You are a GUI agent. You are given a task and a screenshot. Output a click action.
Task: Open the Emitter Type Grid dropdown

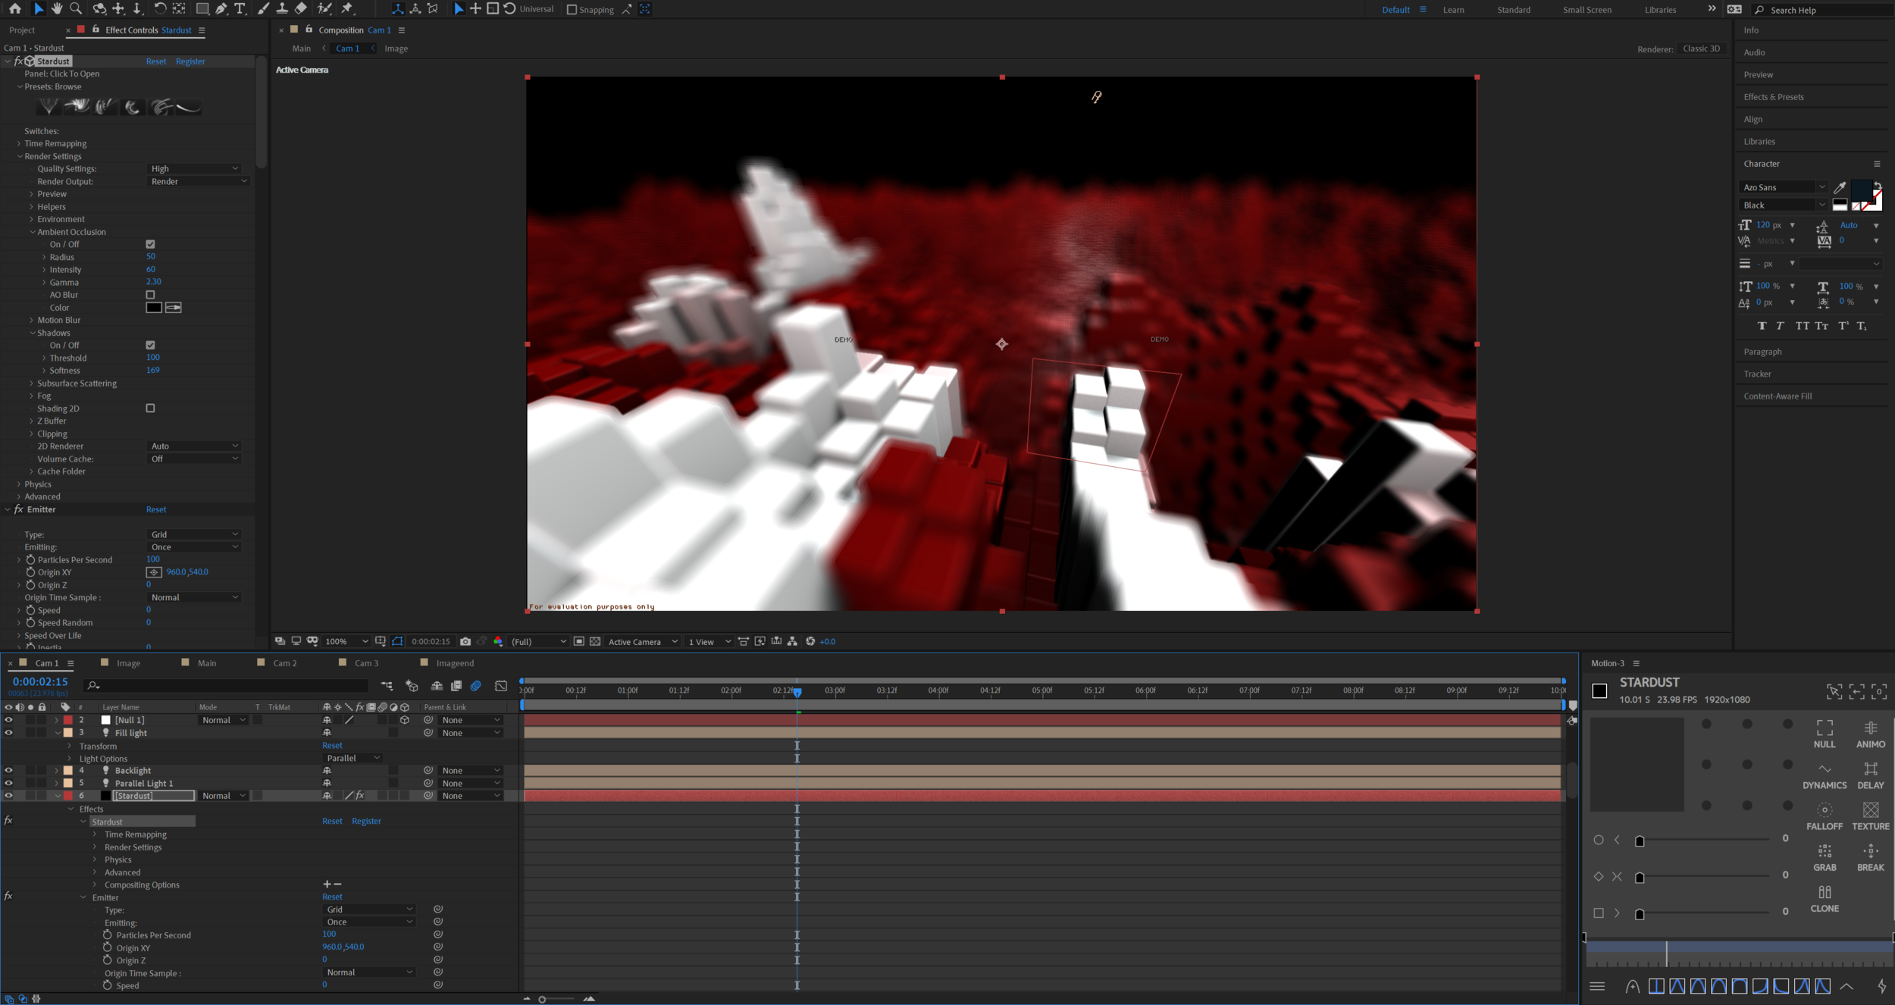click(194, 534)
